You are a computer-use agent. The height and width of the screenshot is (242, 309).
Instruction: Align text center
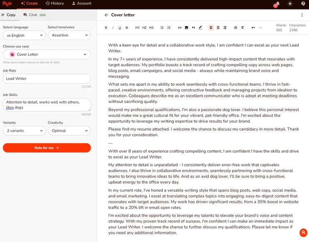(218, 27)
